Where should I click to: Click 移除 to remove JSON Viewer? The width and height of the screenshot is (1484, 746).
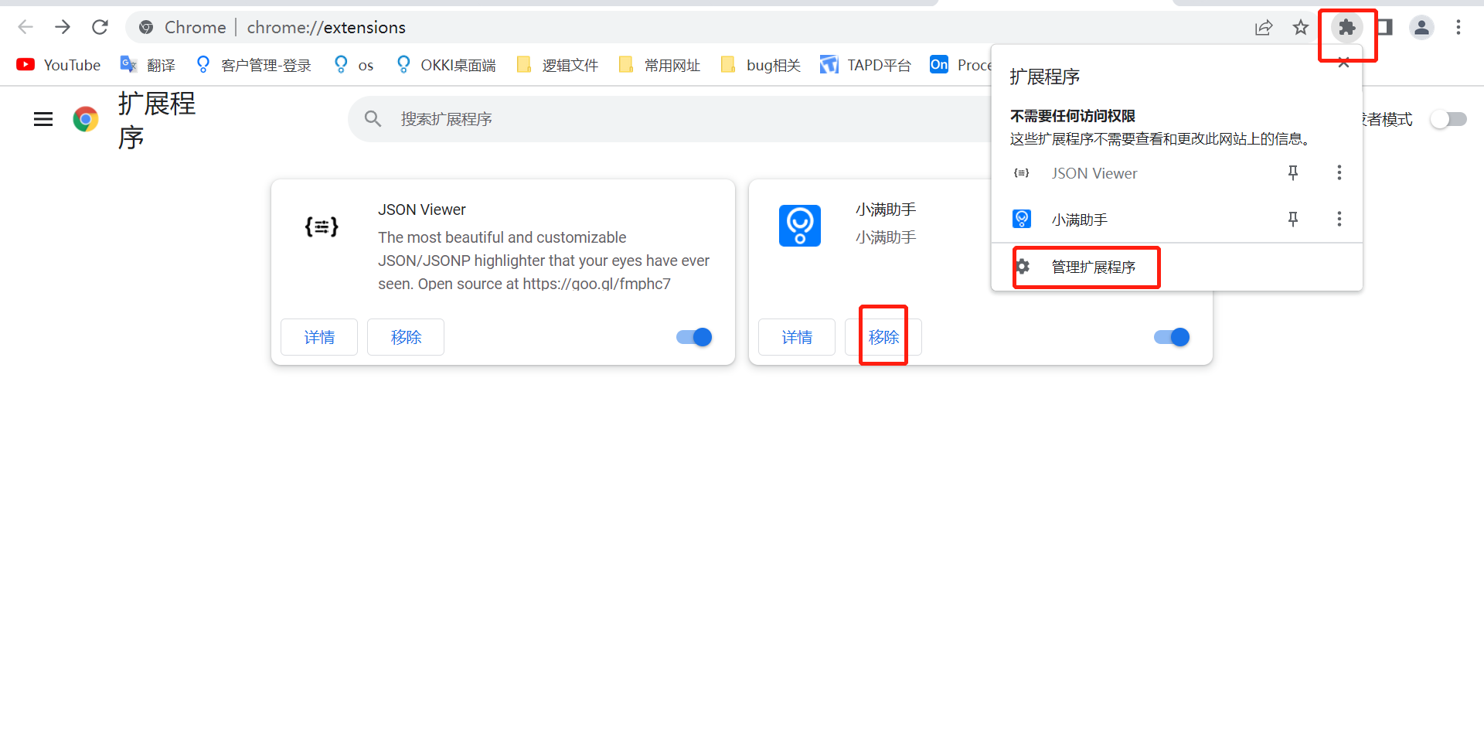pos(406,337)
